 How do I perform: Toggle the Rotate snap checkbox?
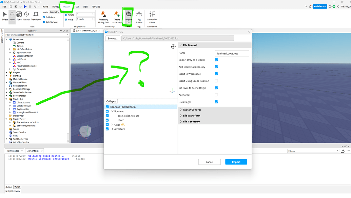pyautogui.click(x=66, y=15)
